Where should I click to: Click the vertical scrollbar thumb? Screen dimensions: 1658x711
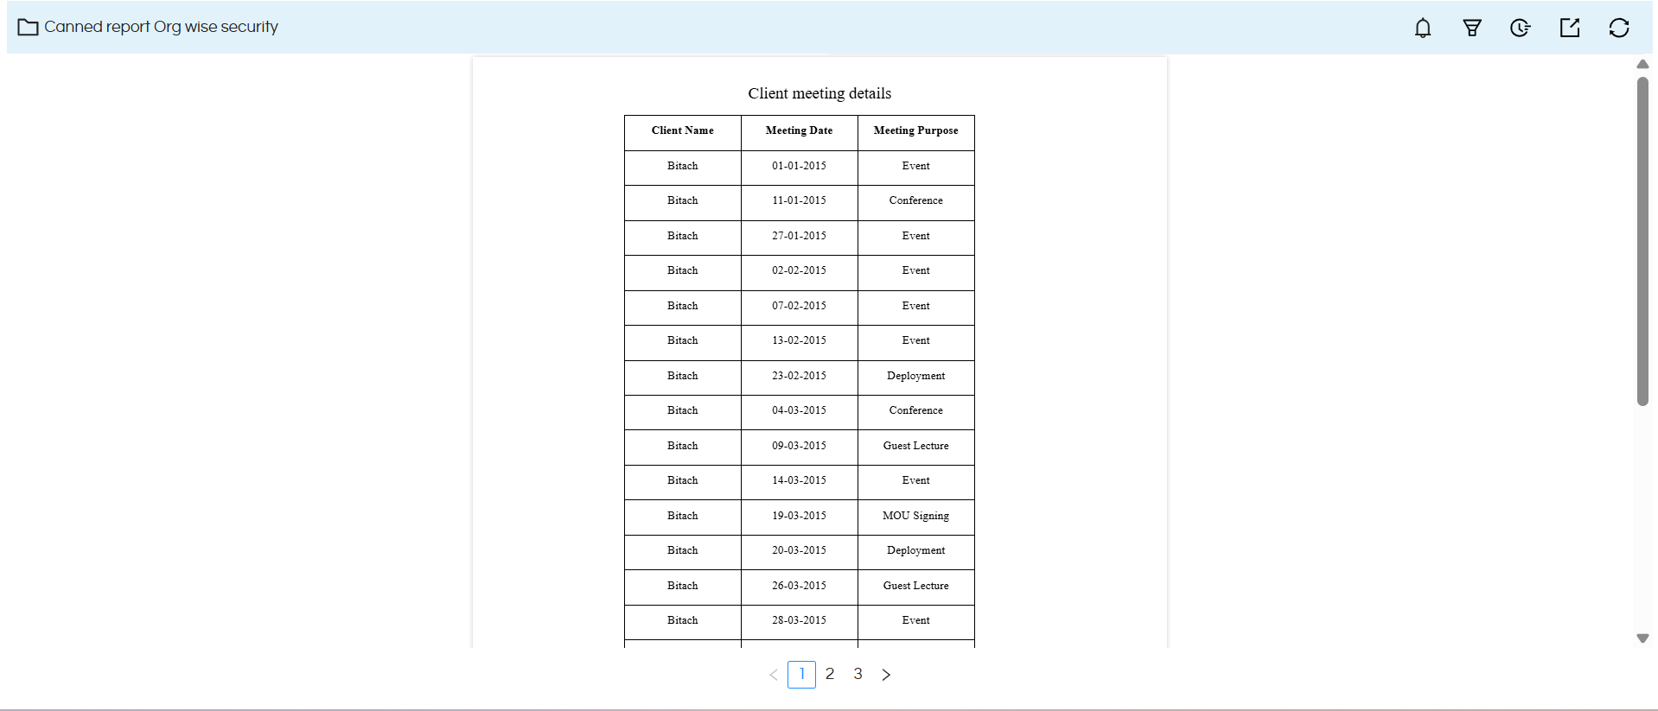[x=1642, y=242]
